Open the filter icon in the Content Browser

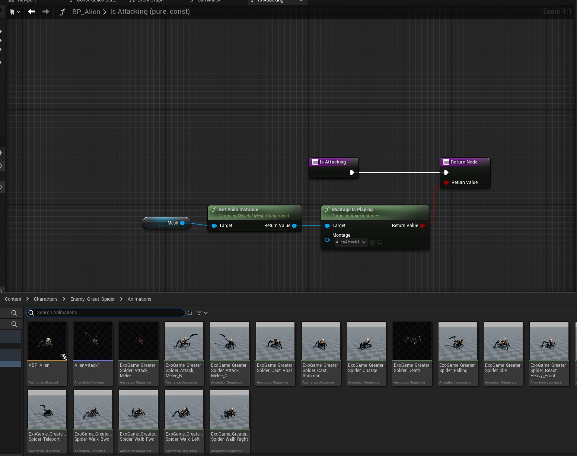[x=200, y=313]
